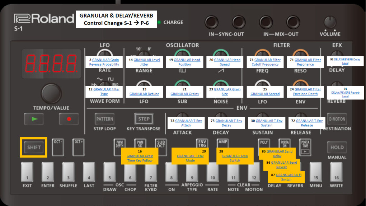
Task: Click the OCT+ button
Action: tap(79, 147)
